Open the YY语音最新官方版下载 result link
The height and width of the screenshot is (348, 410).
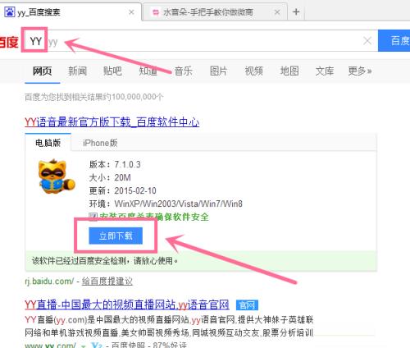click(112, 122)
